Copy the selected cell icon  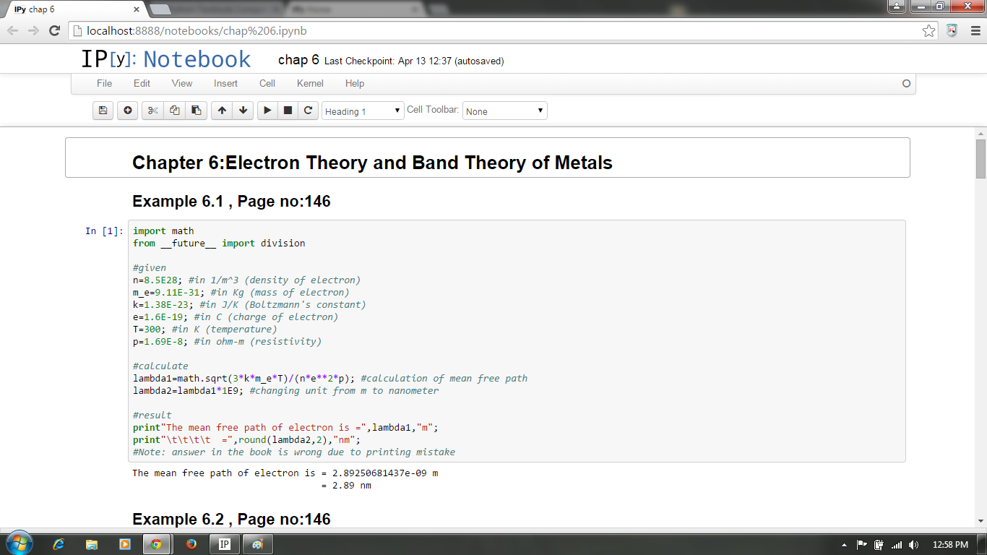pyautogui.click(x=174, y=111)
